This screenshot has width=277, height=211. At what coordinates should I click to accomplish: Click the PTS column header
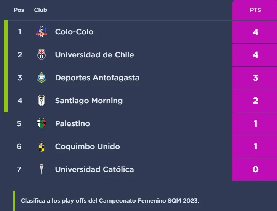point(255,10)
